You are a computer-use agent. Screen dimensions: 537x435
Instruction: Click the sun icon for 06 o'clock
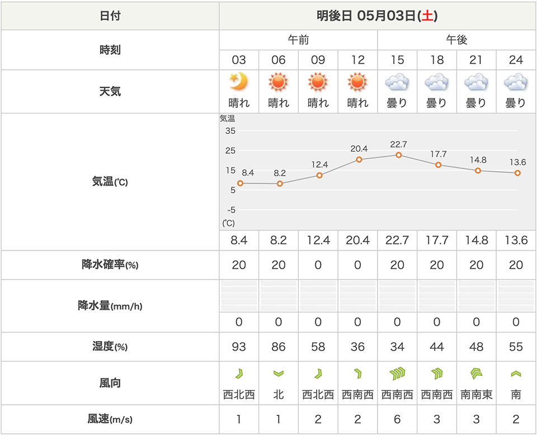coord(278,82)
